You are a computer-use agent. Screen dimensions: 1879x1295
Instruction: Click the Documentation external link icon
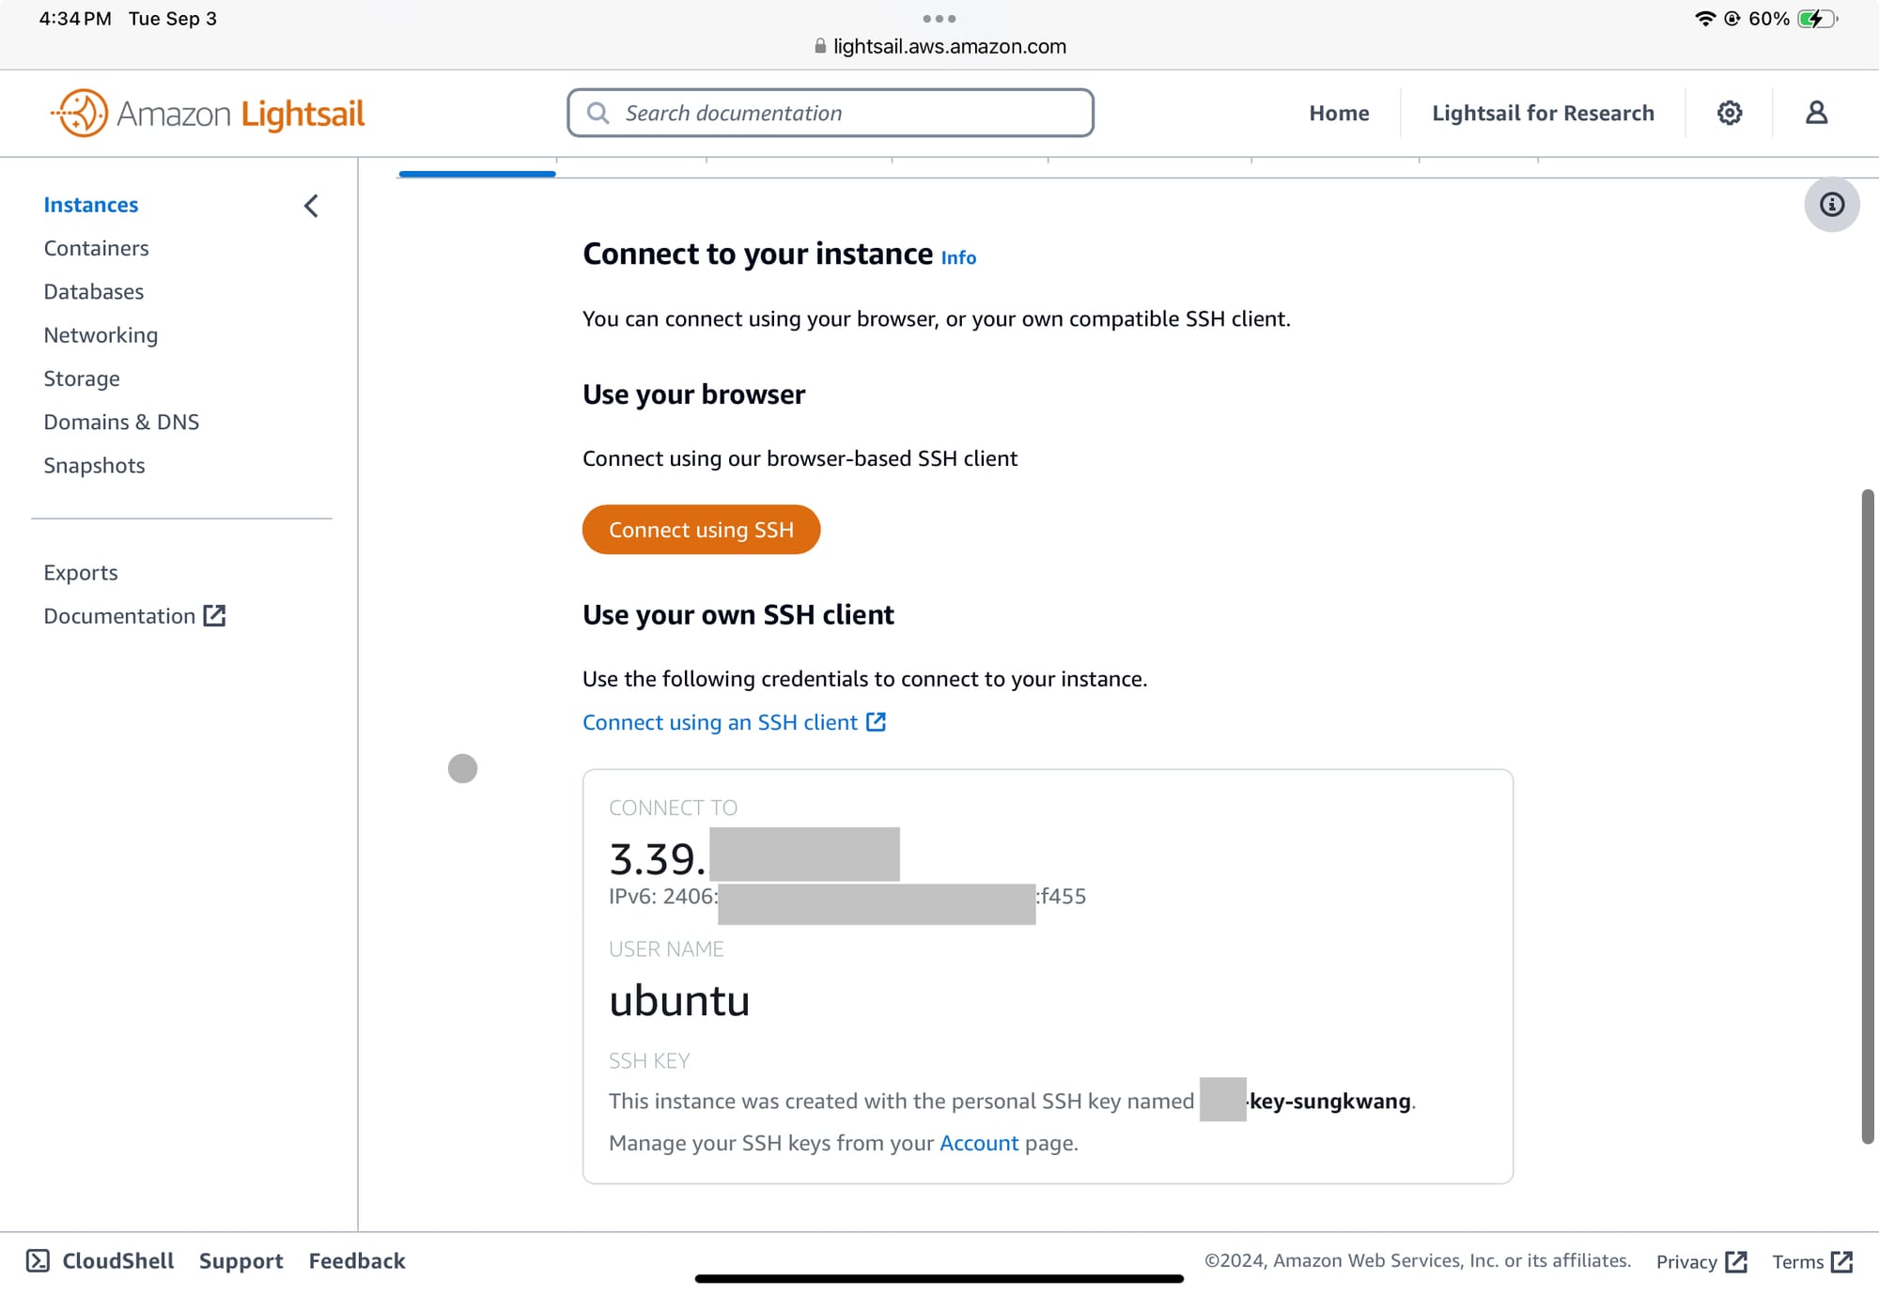[x=215, y=616]
